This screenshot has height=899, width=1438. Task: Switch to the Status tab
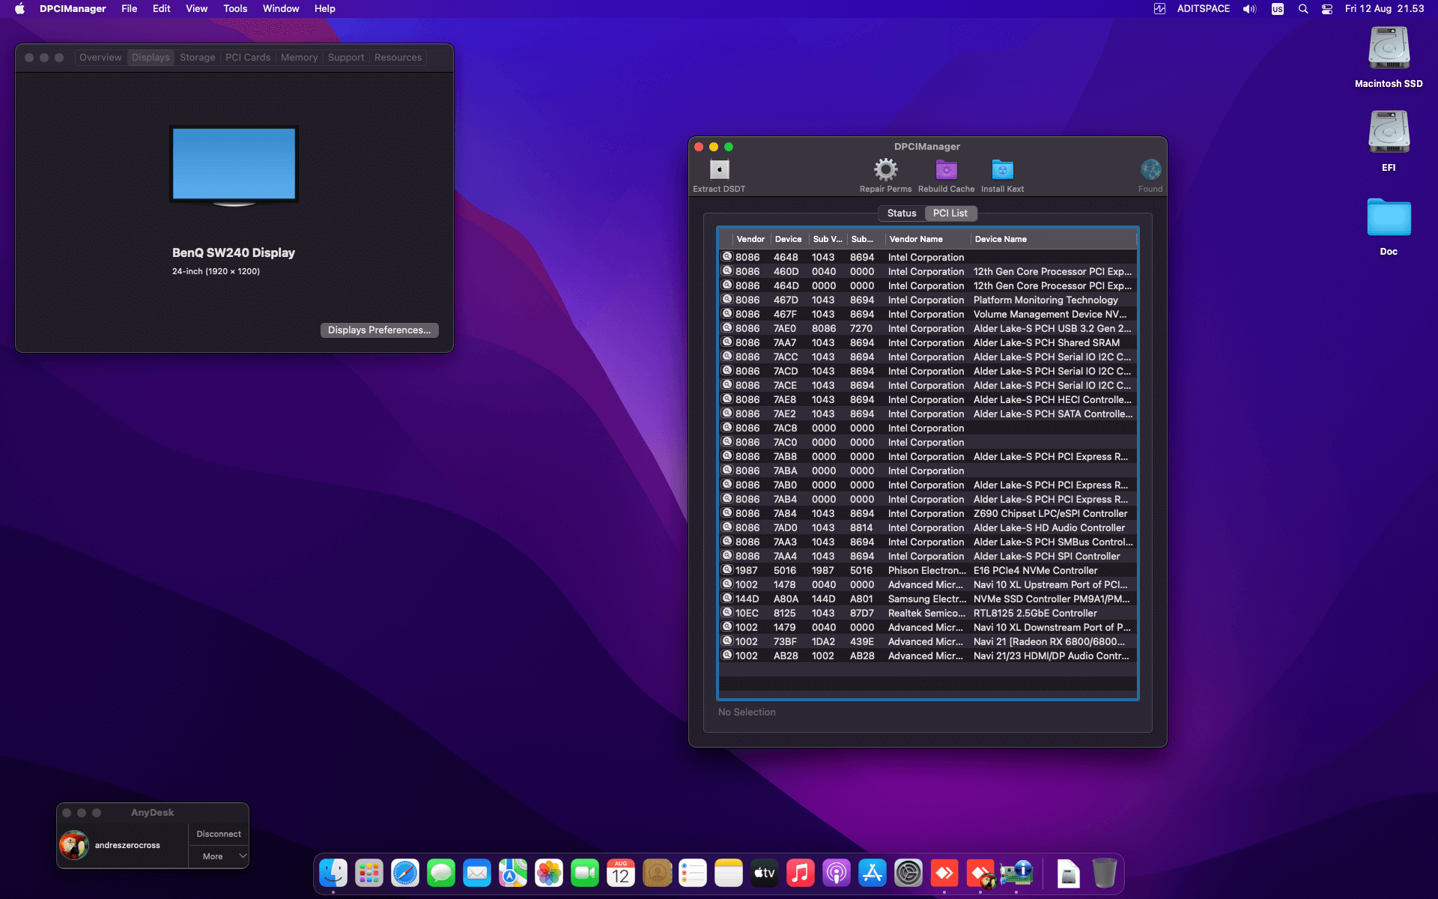coord(901,213)
